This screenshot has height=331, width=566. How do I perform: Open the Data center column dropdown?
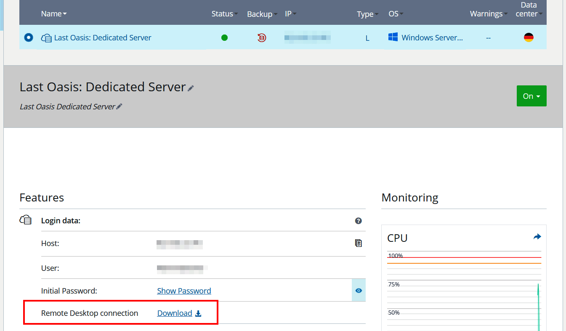(541, 13)
